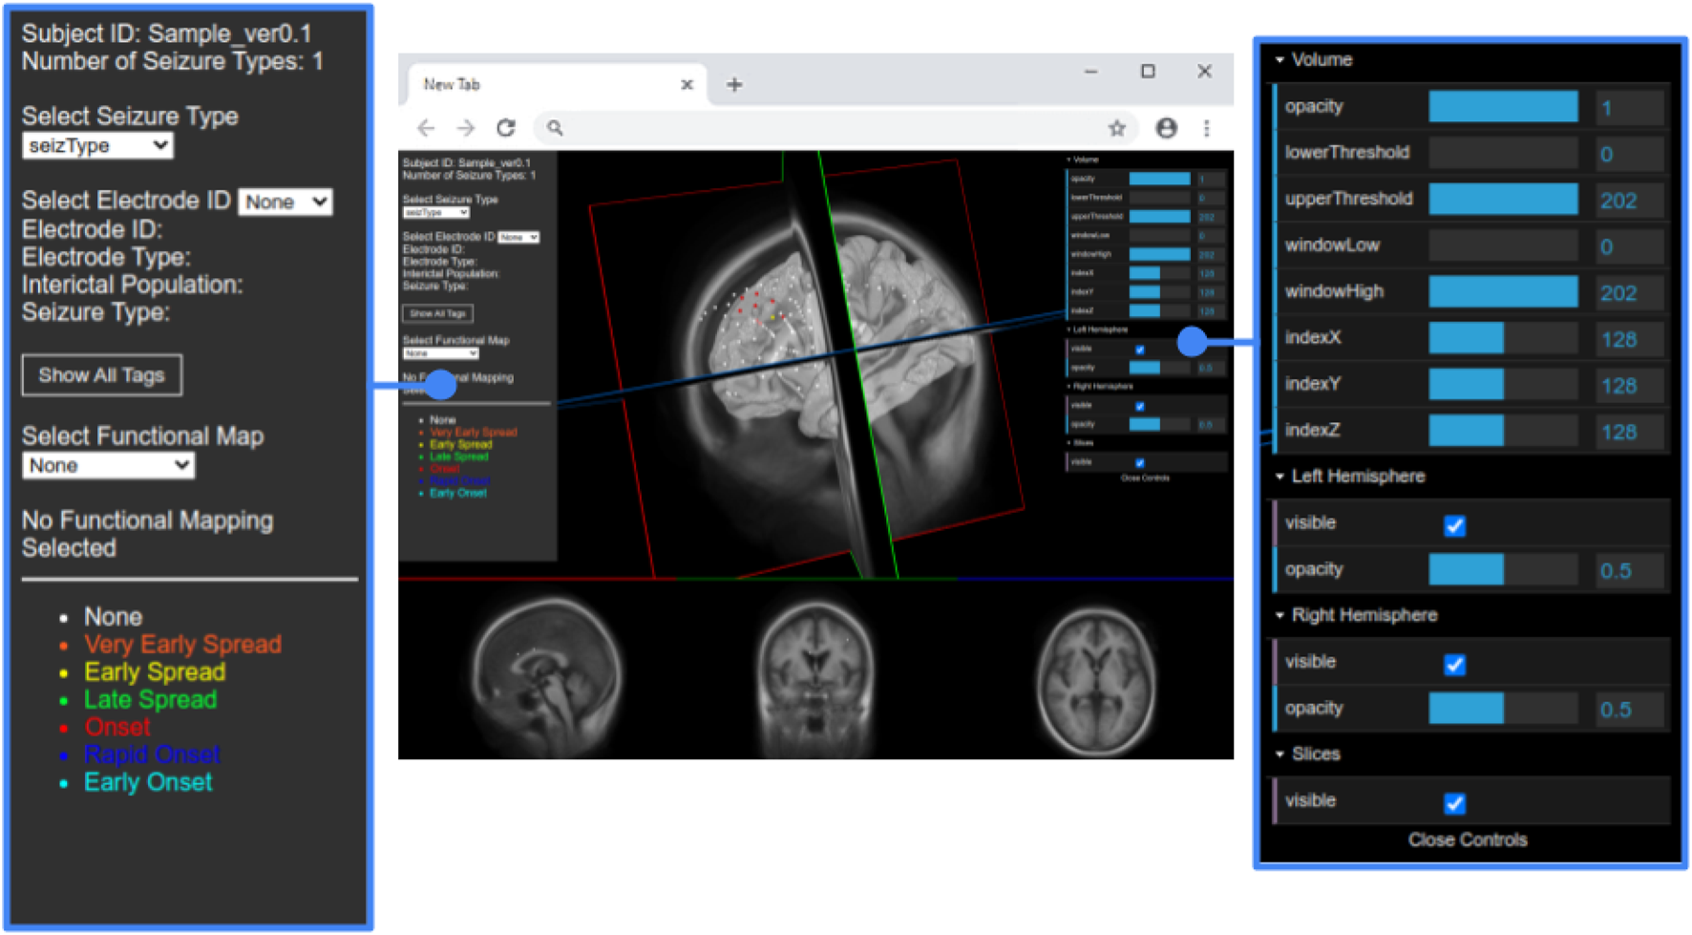The width and height of the screenshot is (1692, 935).
Task: Open the Select Electrode ID dropdown
Action: [285, 202]
